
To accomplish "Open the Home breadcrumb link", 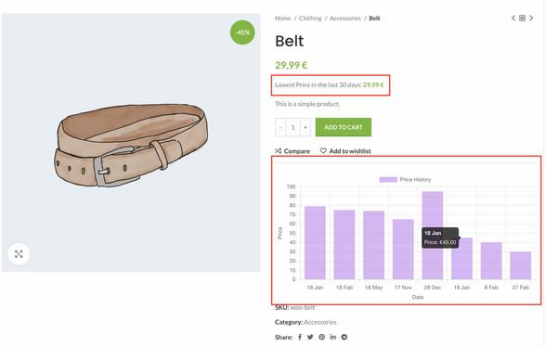I will (x=282, y=19).
